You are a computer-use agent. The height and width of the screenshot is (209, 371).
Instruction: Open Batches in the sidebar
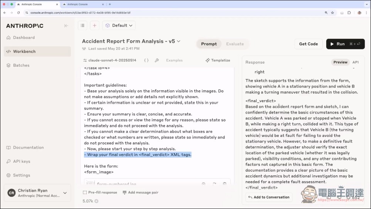[37, 65]
